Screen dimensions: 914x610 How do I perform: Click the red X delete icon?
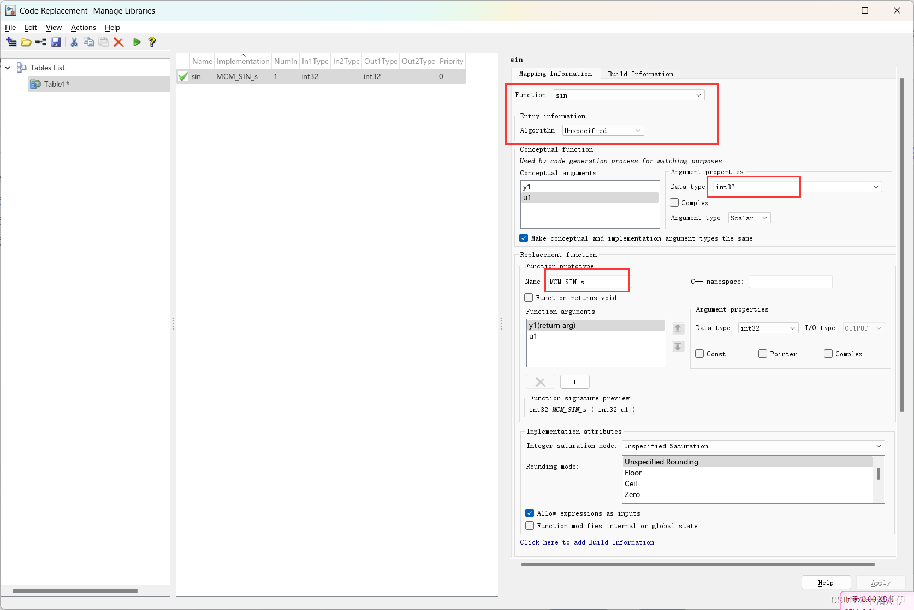118,42
